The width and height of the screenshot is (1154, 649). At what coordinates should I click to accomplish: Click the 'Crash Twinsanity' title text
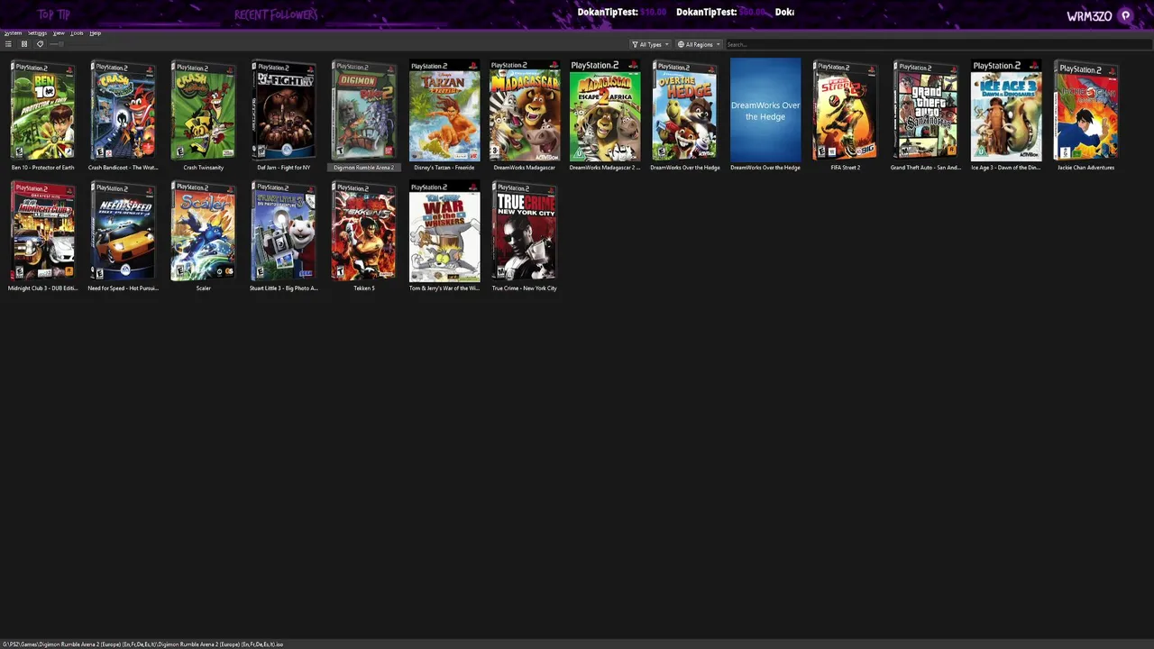click(203, 168)
